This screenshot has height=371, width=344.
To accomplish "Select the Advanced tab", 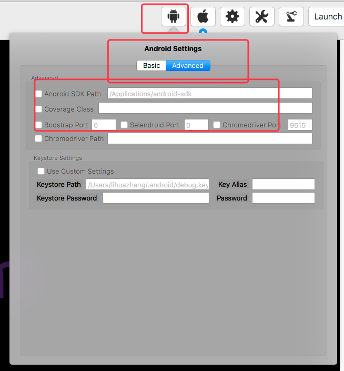I will (188, 66).
